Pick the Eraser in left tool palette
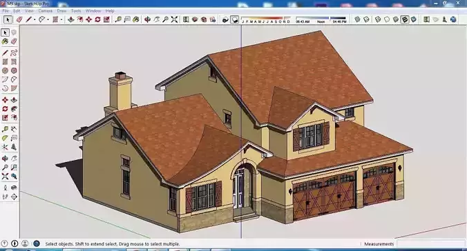The height and width of the screenshot is (251, 467). point(14,41)
